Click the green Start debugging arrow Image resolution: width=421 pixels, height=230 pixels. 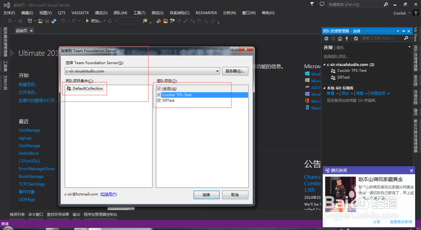tap(87, 21)
